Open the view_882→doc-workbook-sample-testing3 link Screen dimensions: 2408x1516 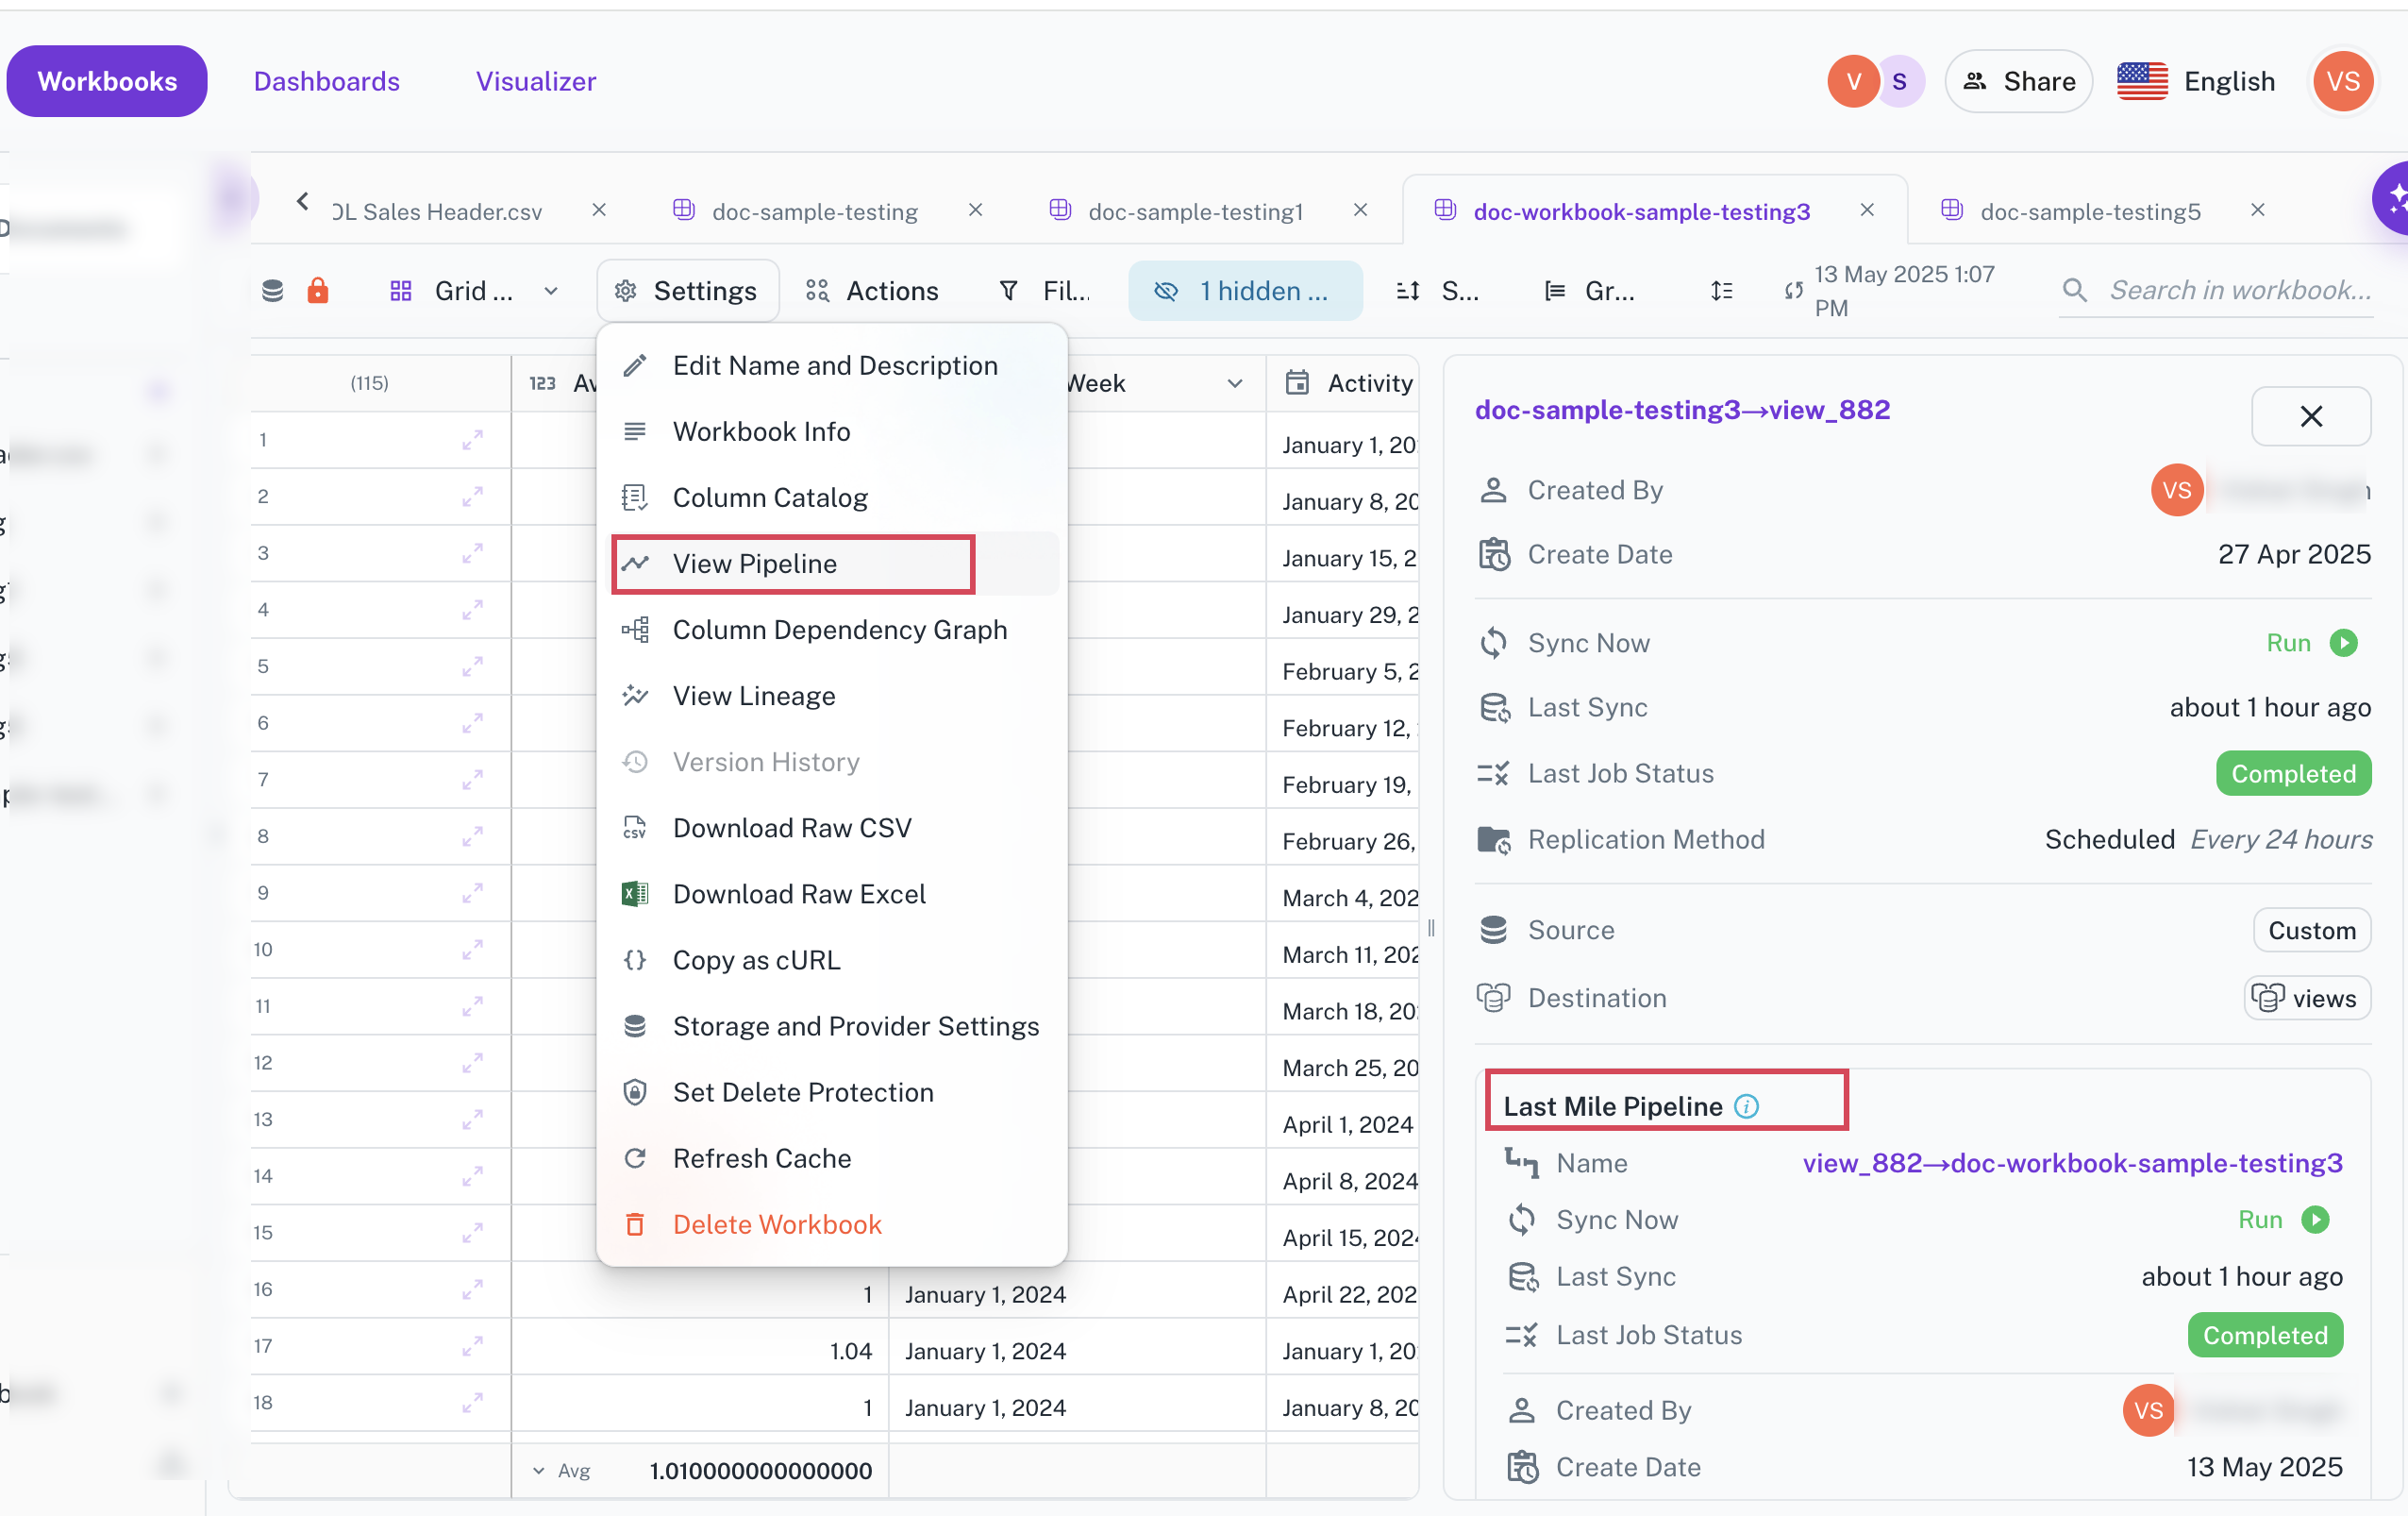pyautogui.click(x=2072, y=1163)
